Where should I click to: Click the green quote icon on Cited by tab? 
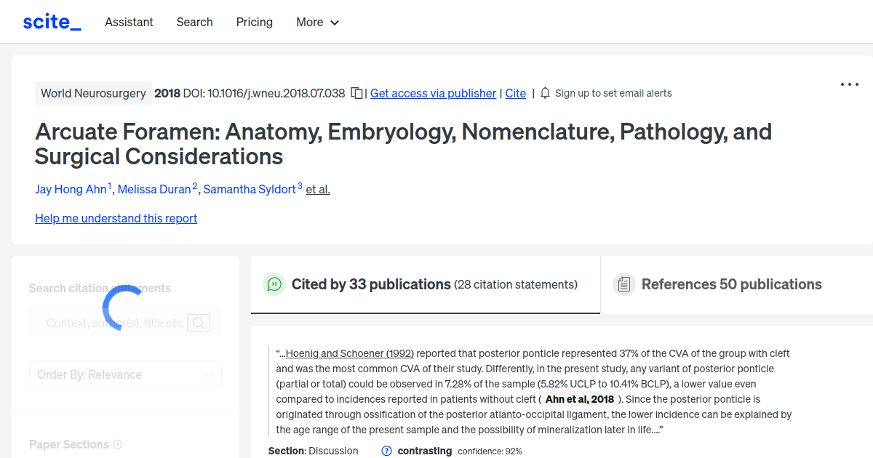(274, 284)
